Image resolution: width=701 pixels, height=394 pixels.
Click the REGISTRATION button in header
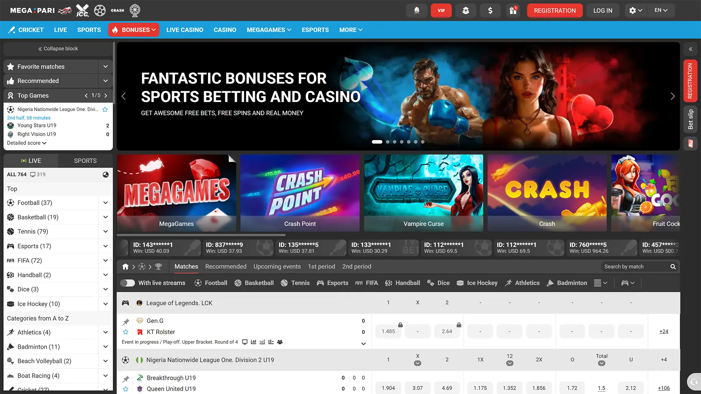pyautogui.click(x=555, y=11)
